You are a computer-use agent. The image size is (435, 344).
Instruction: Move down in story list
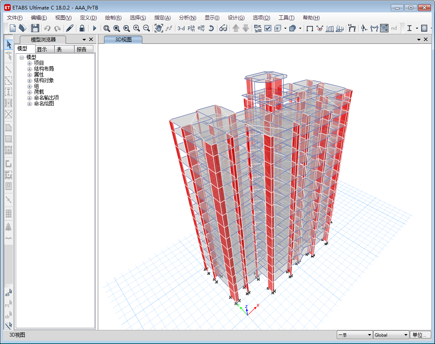(x=246, y=29)
